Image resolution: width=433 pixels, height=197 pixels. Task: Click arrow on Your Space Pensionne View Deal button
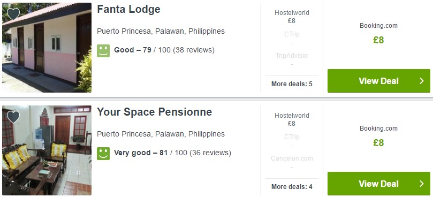(421, 184)
